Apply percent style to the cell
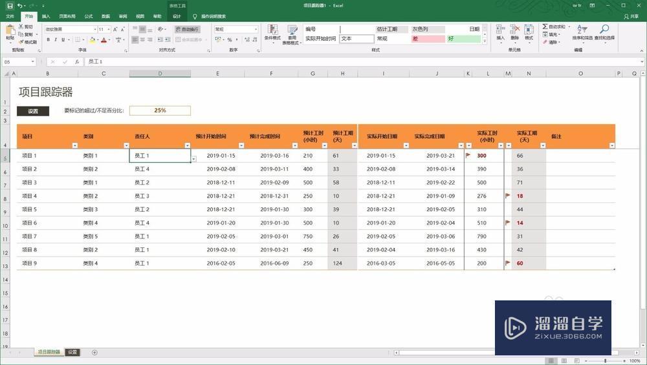The image size is (647, 365). click(x=230, y=40)
